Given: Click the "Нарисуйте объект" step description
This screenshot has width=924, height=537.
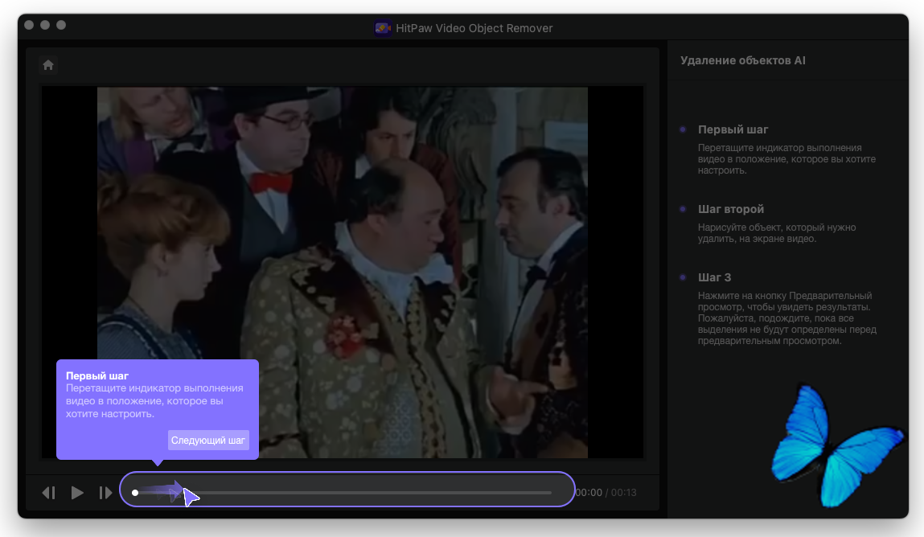Looking at the screenshot, I should [777, 233].
